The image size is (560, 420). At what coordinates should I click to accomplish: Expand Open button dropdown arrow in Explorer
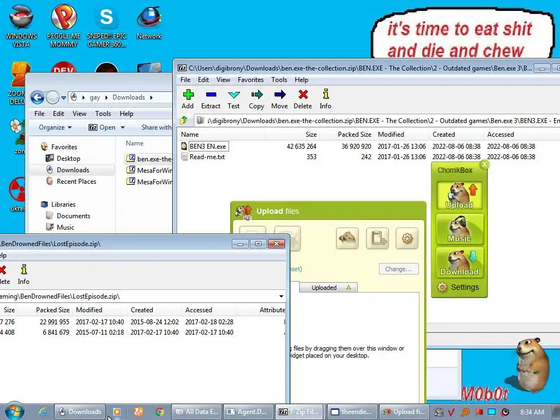coord(123,127)
